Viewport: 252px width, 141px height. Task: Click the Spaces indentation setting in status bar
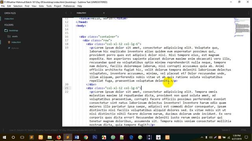point(226,130)
